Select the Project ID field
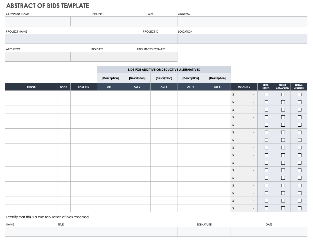 pyautogui.click(x=150, y=39)
